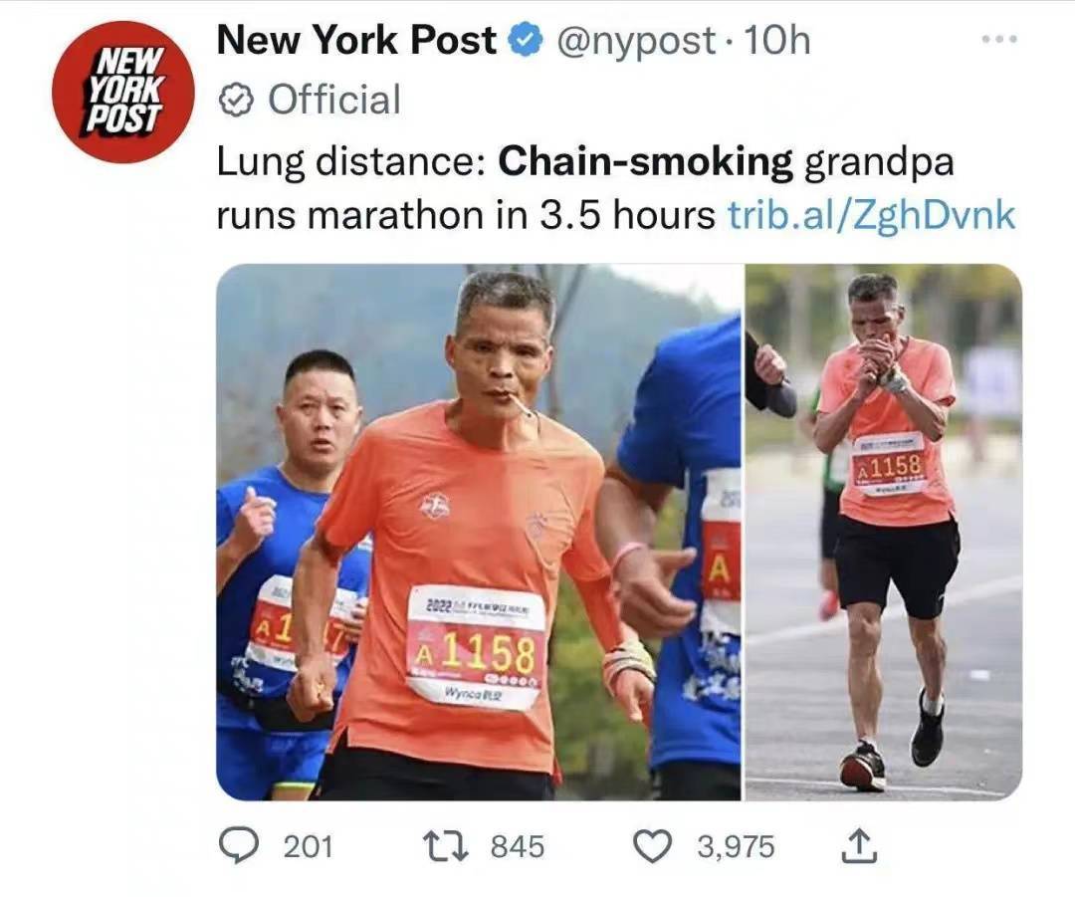View the 845 retweets count
Screen dimensions: 1075x897
pyautogui.click(x=518, y=846)
